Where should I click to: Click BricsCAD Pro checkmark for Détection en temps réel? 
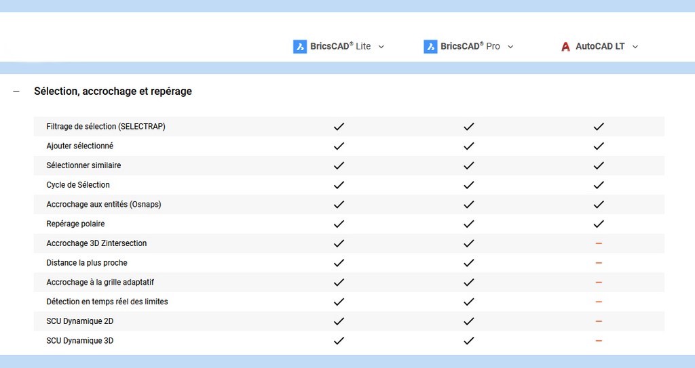point(468,302)
